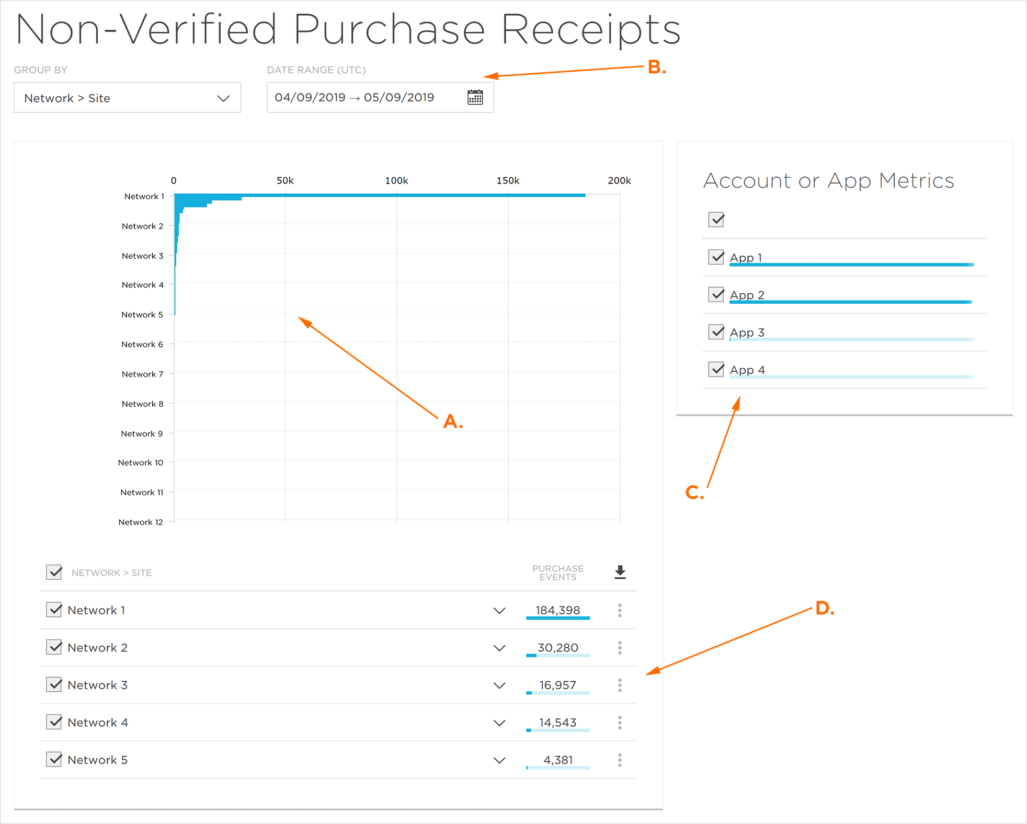Uncheck the App 1 metrics checkbox

(716, 257)
